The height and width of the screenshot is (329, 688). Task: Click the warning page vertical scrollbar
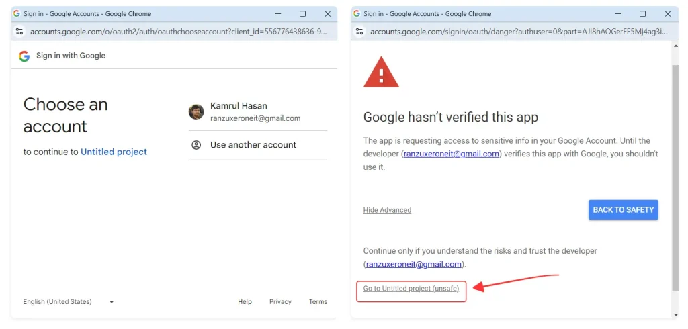(675, 175)
